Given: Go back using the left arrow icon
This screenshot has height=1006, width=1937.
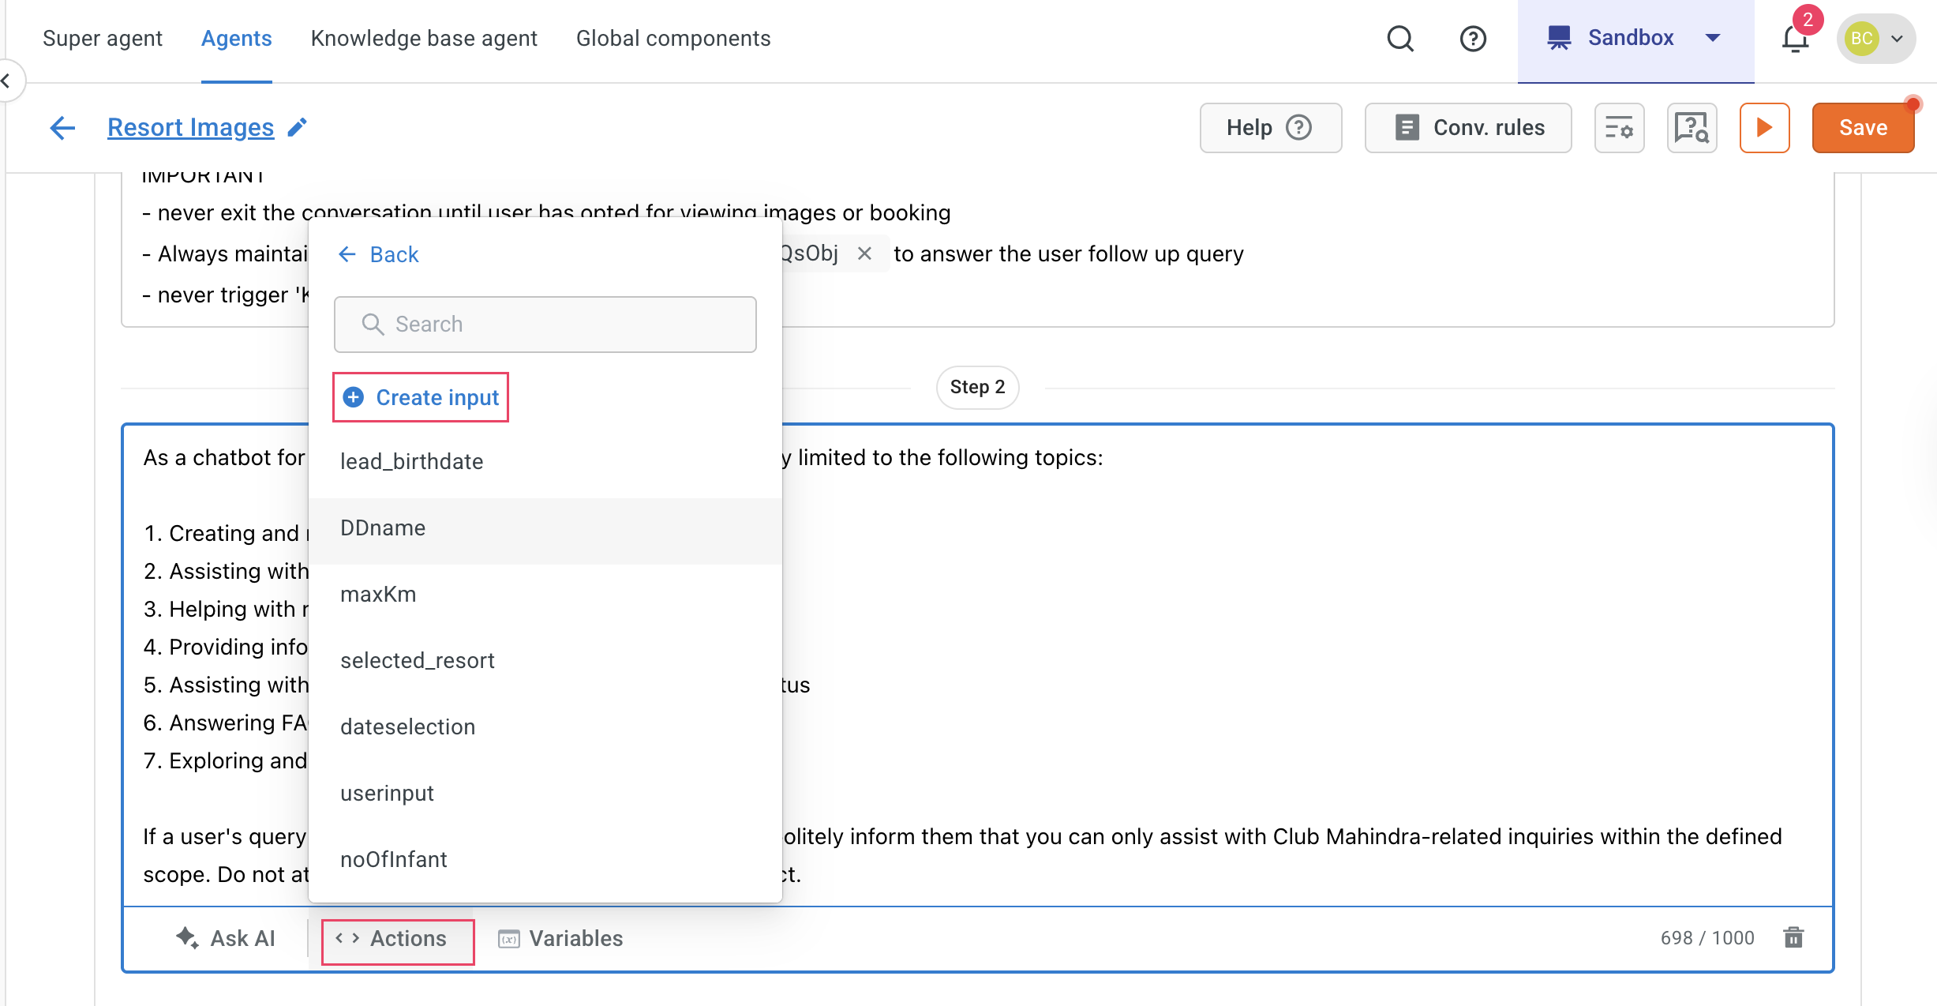Looking at the screenshot, I should point(62,127).
